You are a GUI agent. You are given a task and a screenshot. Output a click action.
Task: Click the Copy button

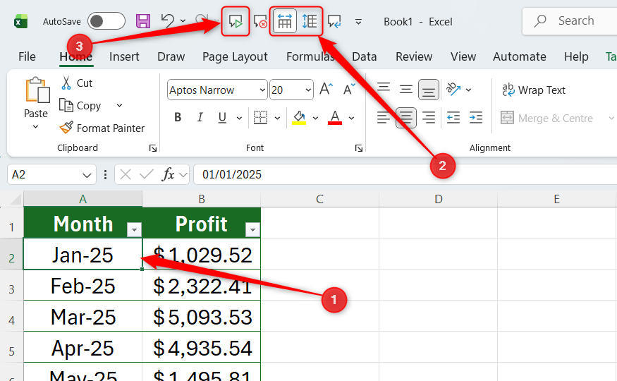point(80,106)
